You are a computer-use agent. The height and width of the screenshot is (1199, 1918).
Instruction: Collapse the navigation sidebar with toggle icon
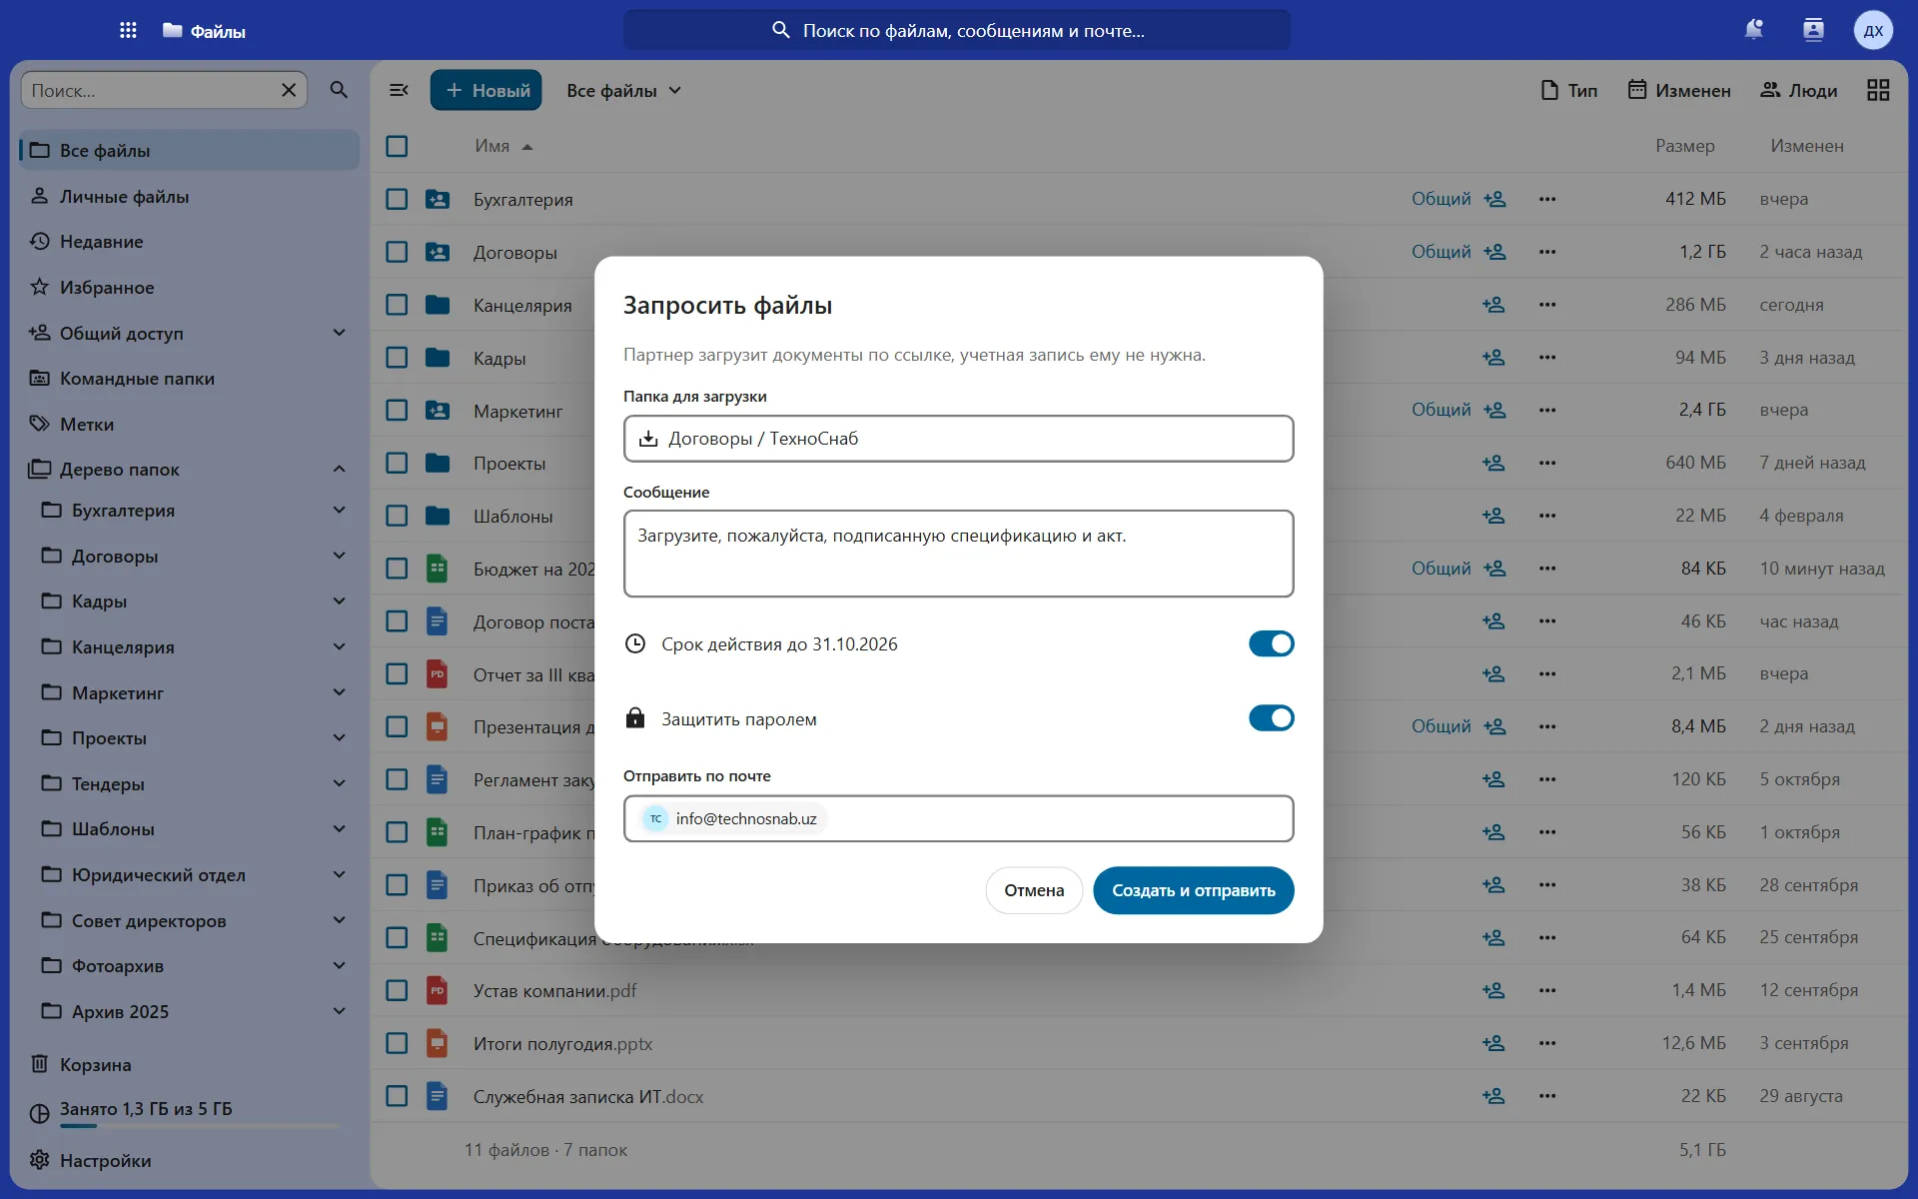pyautogui.click(x=399, y=90)
